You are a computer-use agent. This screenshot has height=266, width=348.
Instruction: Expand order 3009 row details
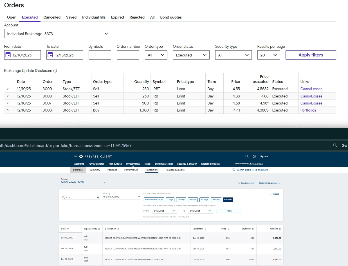tap(8, 89)
